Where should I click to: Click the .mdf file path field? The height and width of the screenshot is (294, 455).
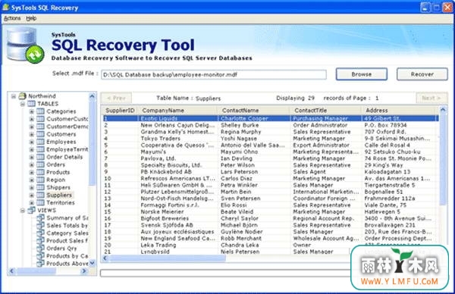[x=214, y=74]
